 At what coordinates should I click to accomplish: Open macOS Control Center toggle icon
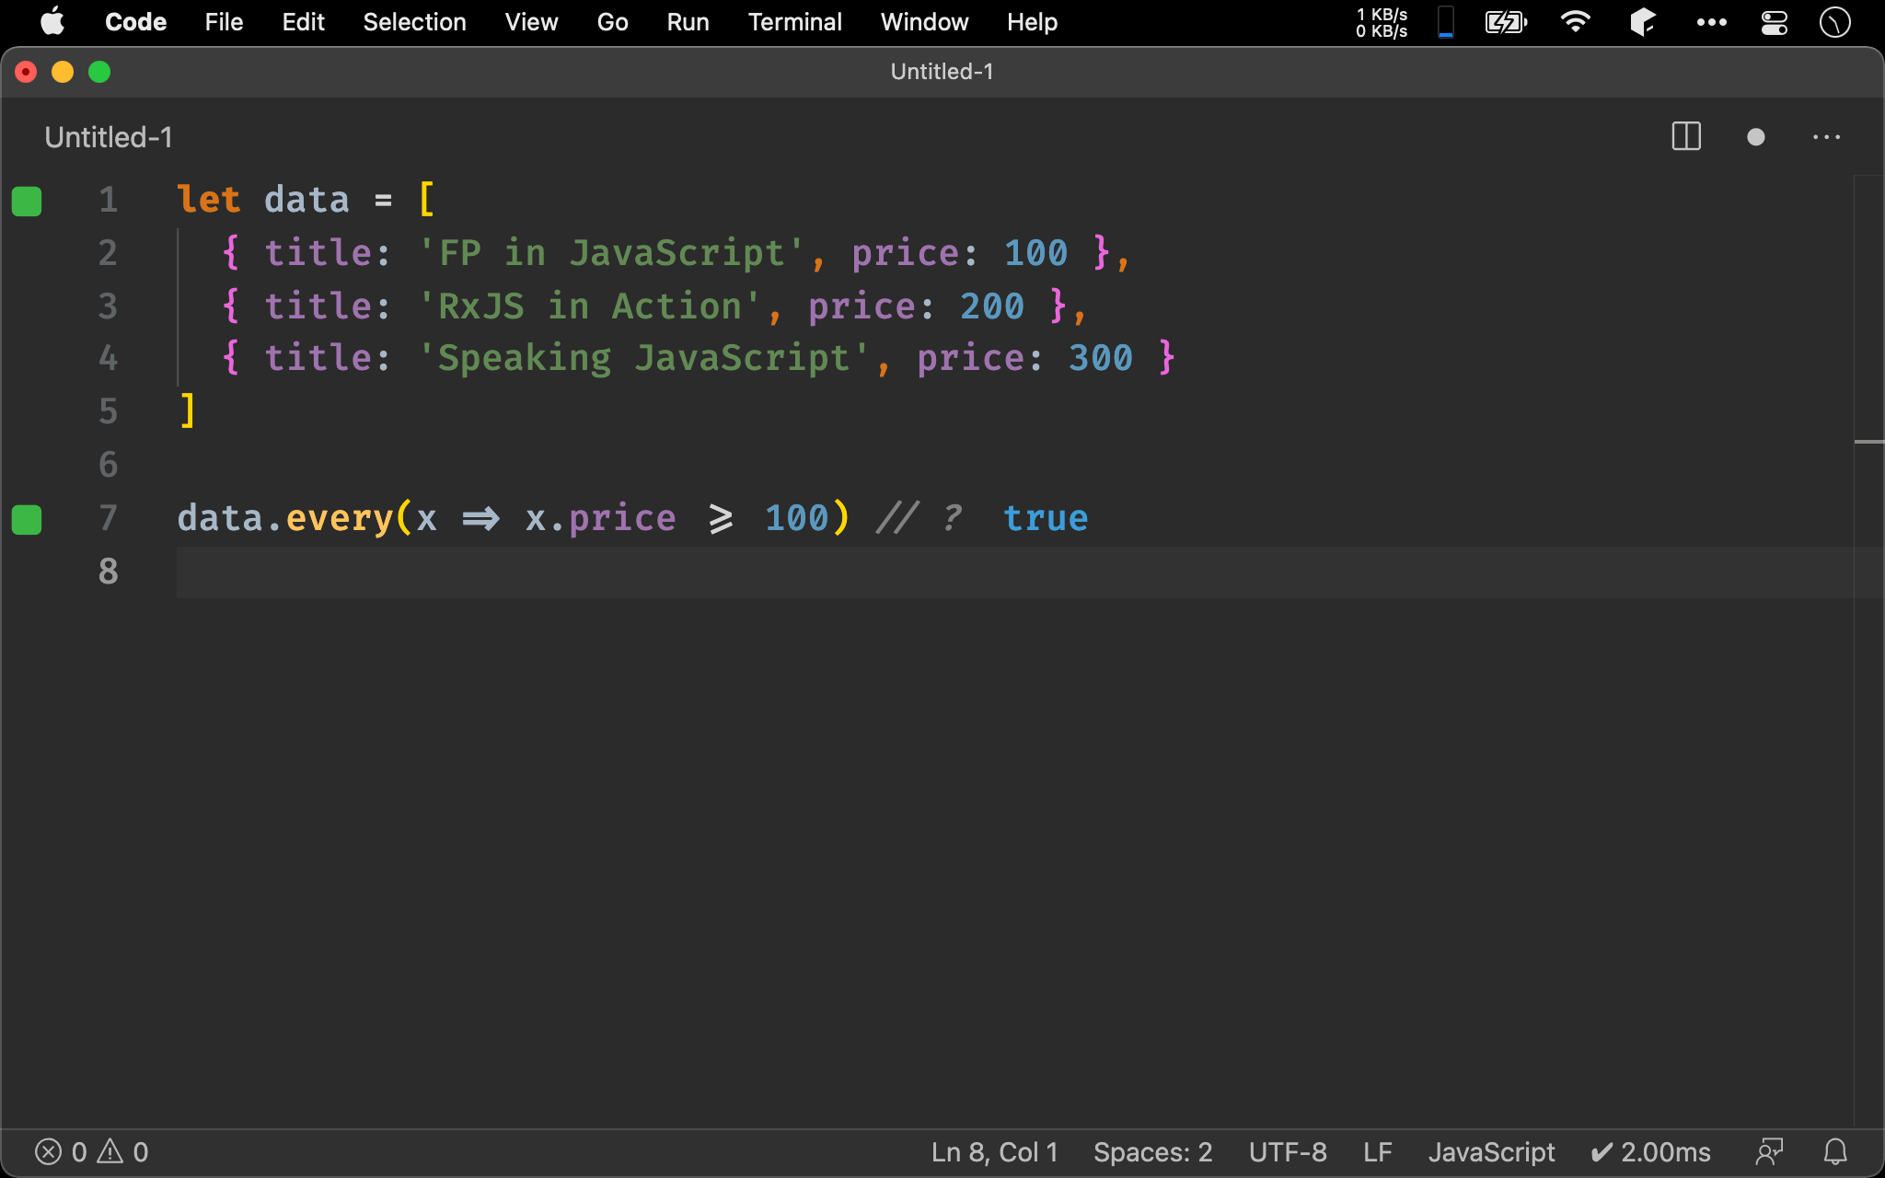coord(1774,22)
